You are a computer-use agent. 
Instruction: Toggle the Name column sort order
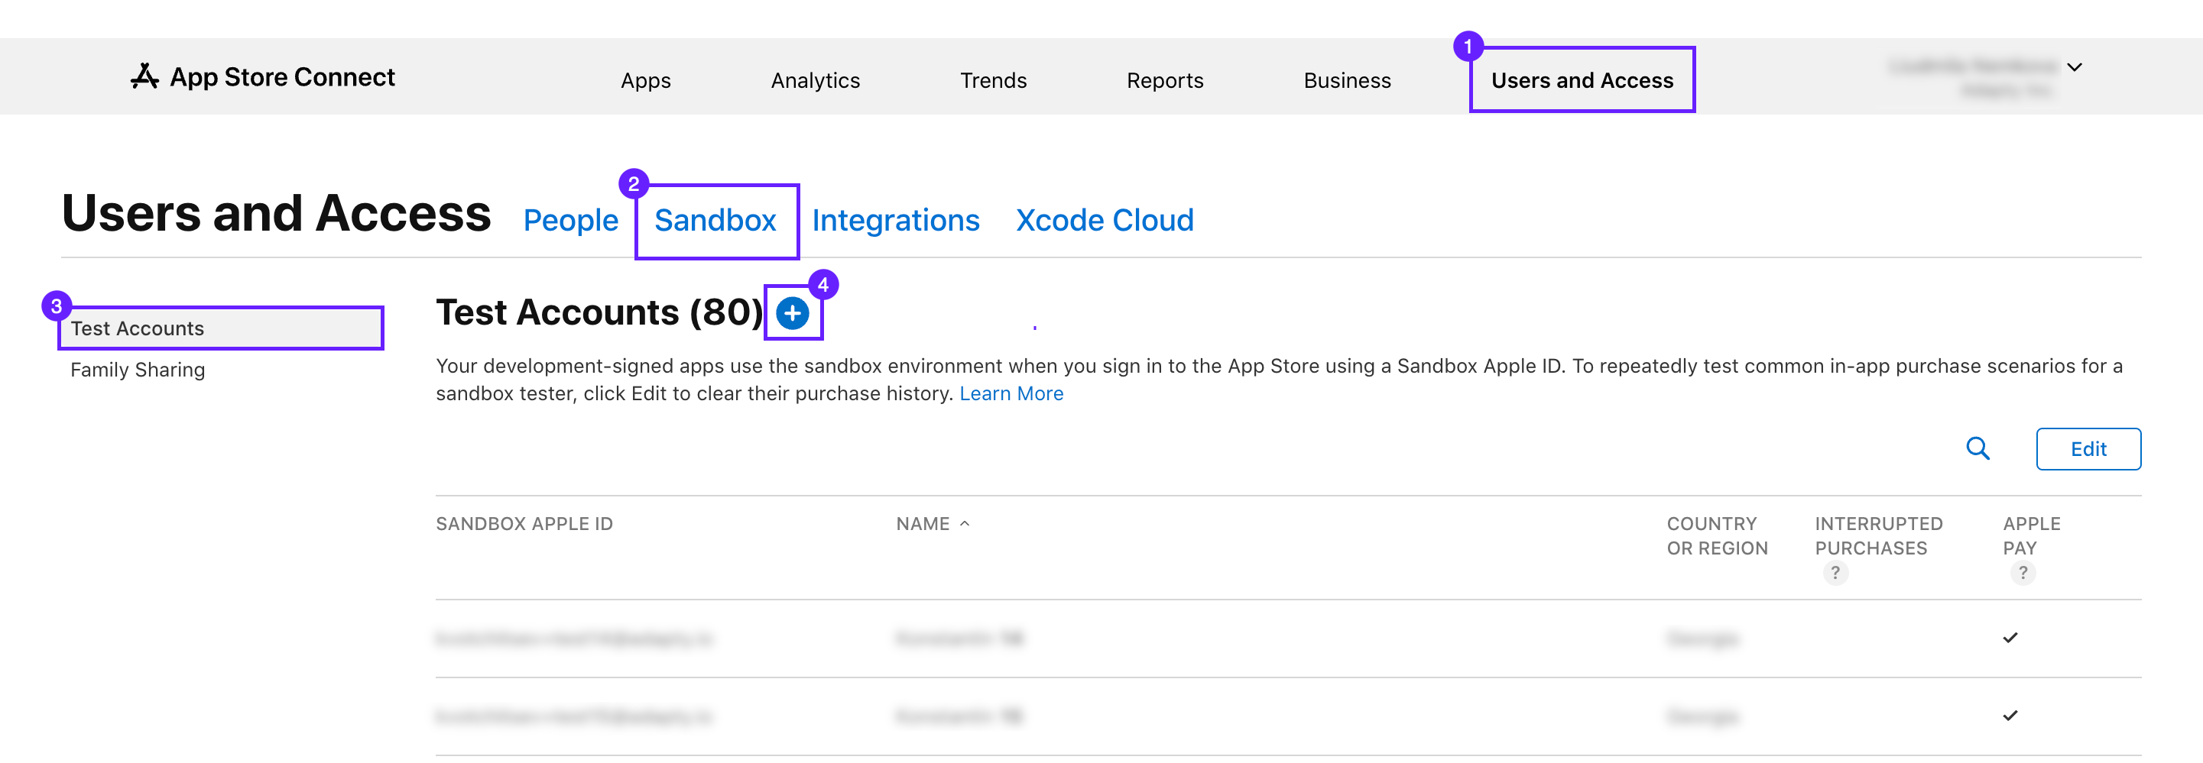click(932, 523)
